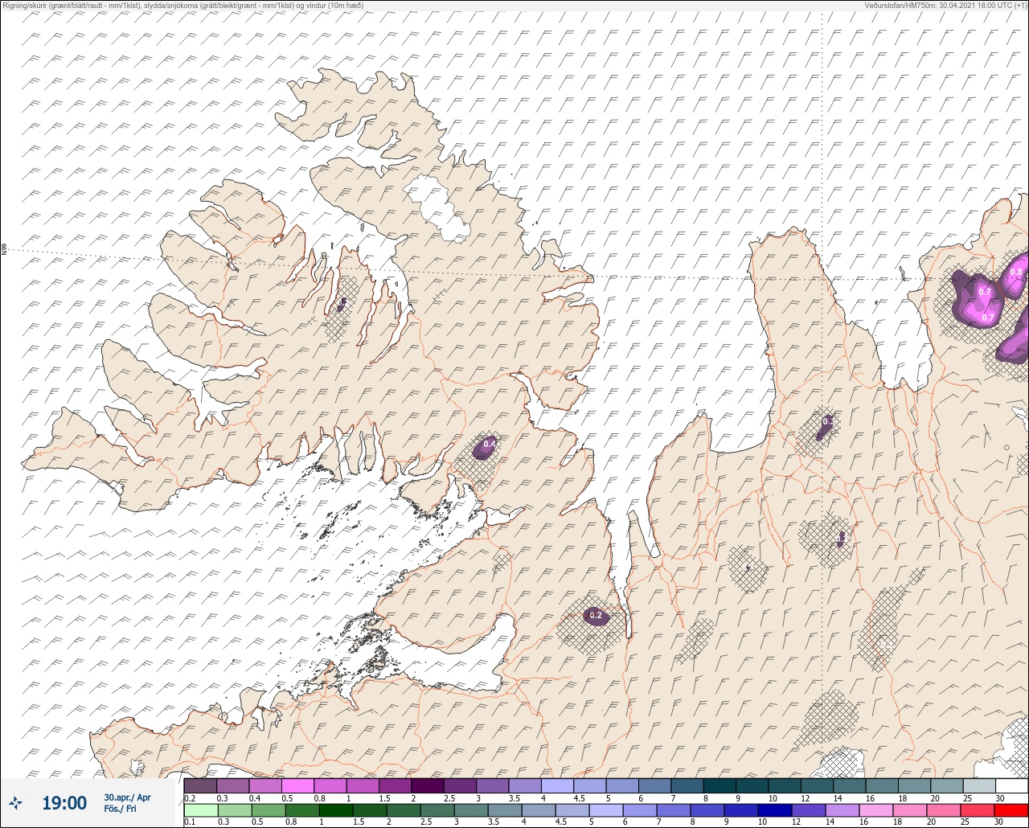The image size is (1029, 828).
Task: Select the palest green first swatch of the lower scale
Action: 201,810
